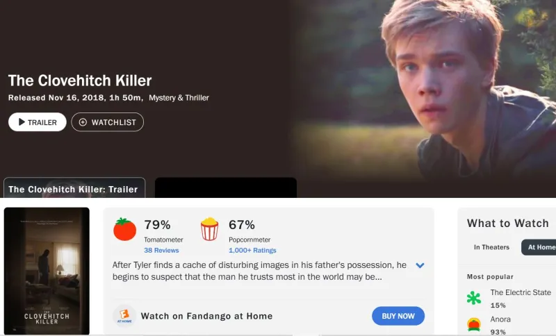This screenshot has width=556, height=336.
Task: Play The Clovehitch Killer: Trailer video card
Action: pos(74,188)
